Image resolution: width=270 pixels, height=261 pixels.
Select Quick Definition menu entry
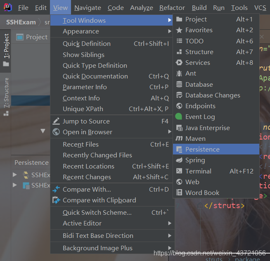click(111, 44)
